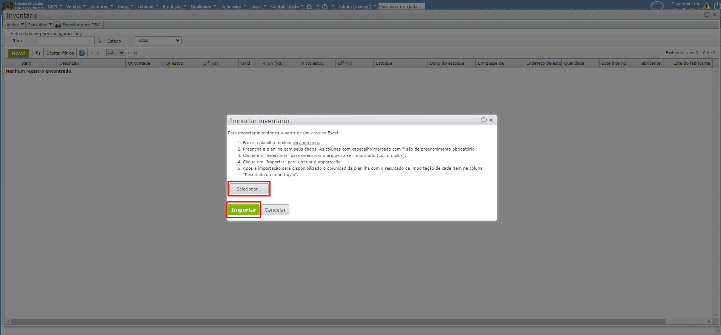Click the ERP MAXIPROD logo

pos(23,6)
